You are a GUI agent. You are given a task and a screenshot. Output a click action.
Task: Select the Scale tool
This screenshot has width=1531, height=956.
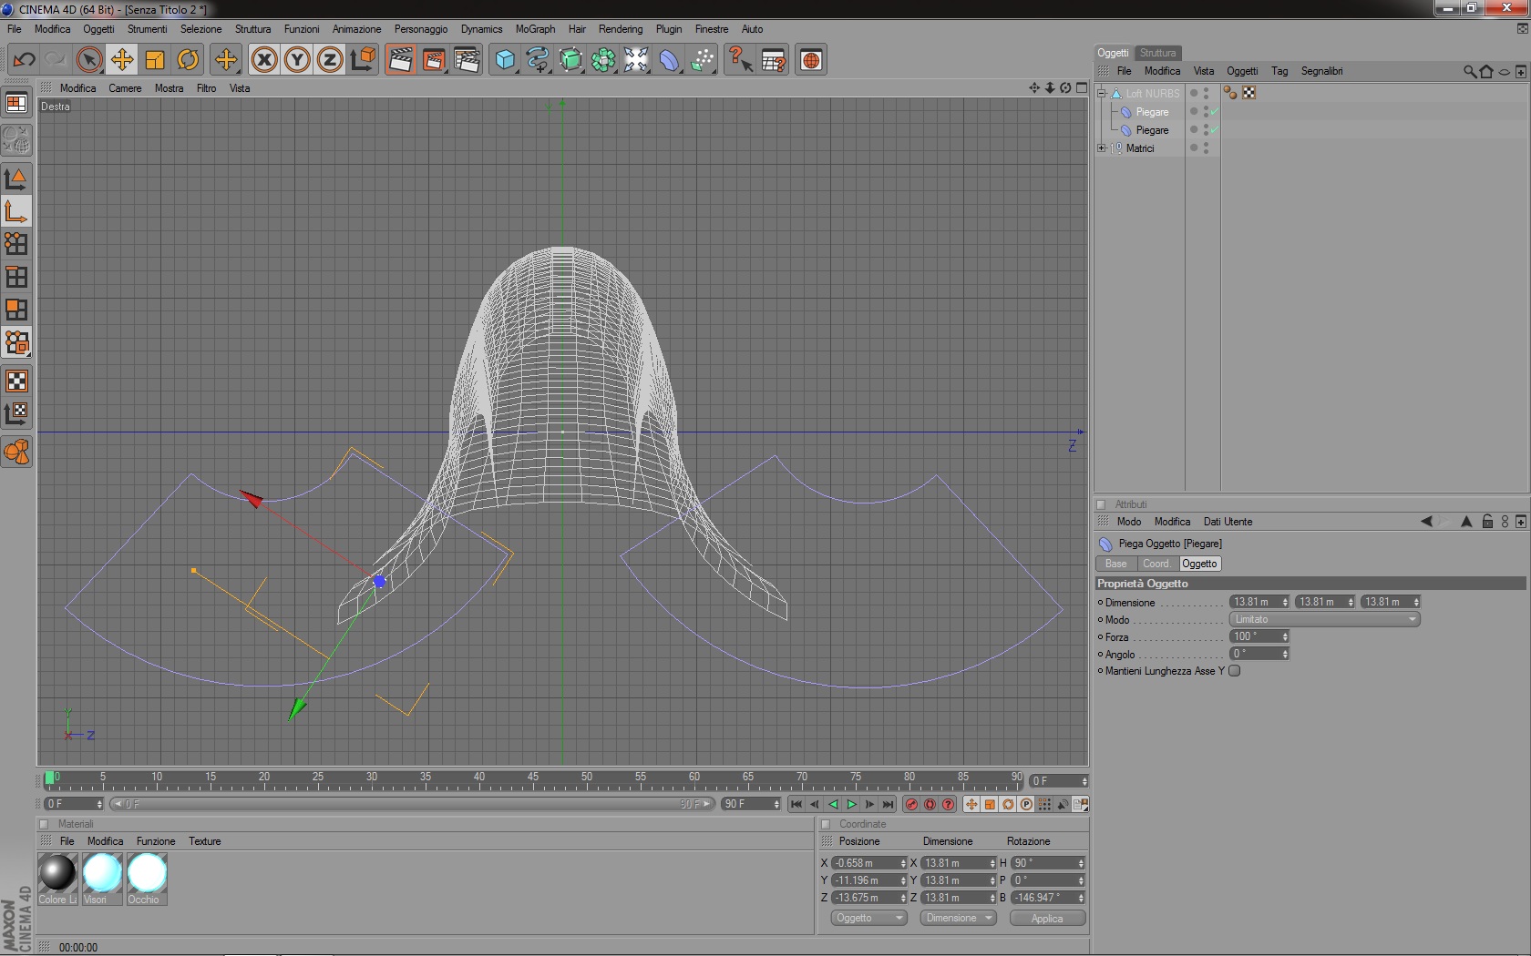[155, 60]
